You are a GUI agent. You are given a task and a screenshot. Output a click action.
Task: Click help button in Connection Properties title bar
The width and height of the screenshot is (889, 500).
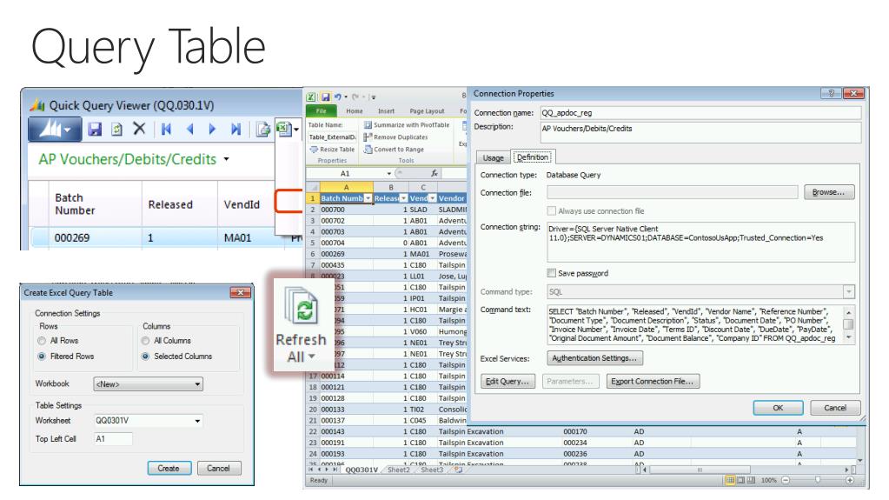(x=831, y=94)
